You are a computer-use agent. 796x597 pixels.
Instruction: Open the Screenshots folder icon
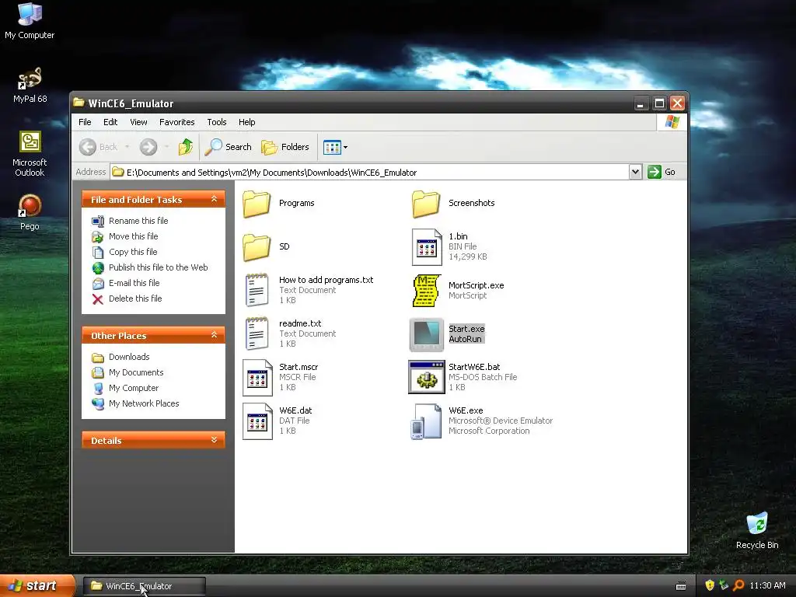point(426,204)
